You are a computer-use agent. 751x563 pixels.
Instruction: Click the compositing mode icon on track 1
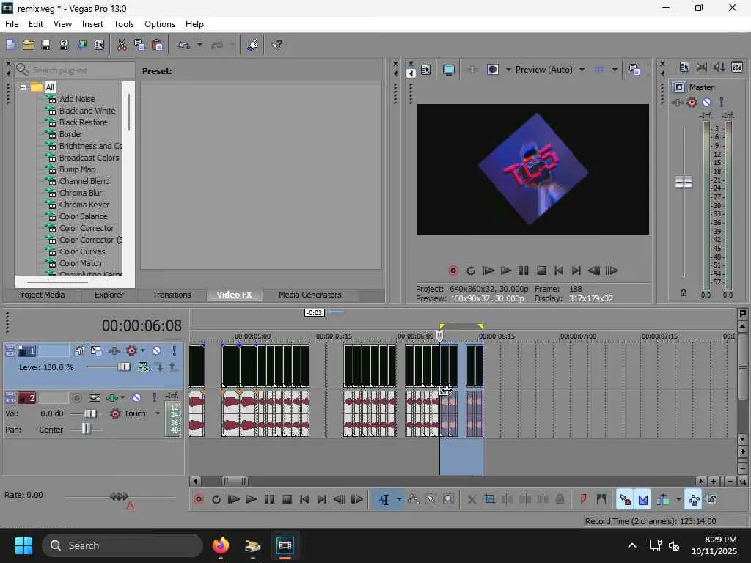click(x=143, y=367)
